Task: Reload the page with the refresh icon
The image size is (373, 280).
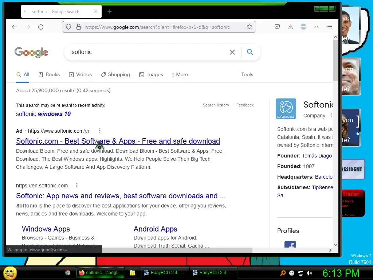Action: click(x=41, y=27)
